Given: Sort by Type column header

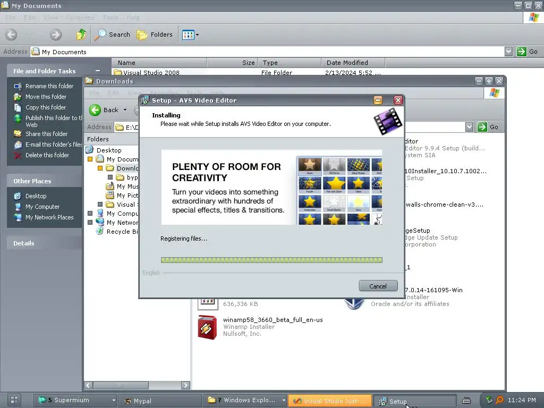Looking at the screenshot, I should [x=290, y=63].
